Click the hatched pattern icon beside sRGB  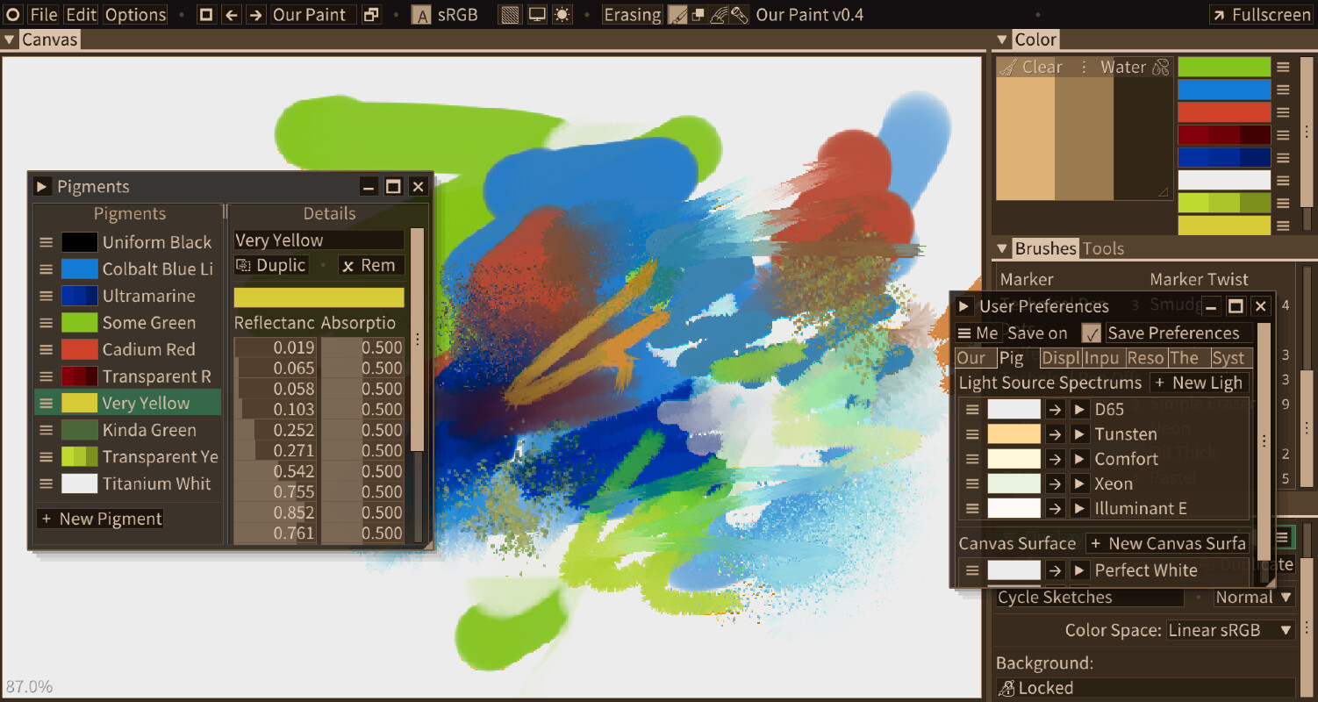(510, 15)
